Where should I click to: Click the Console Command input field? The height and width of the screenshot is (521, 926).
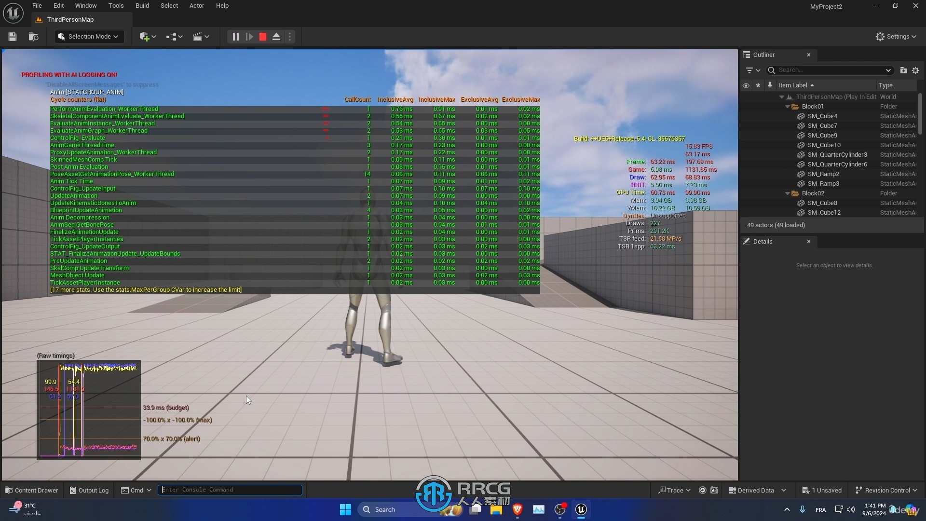click(x=230, y=489)
